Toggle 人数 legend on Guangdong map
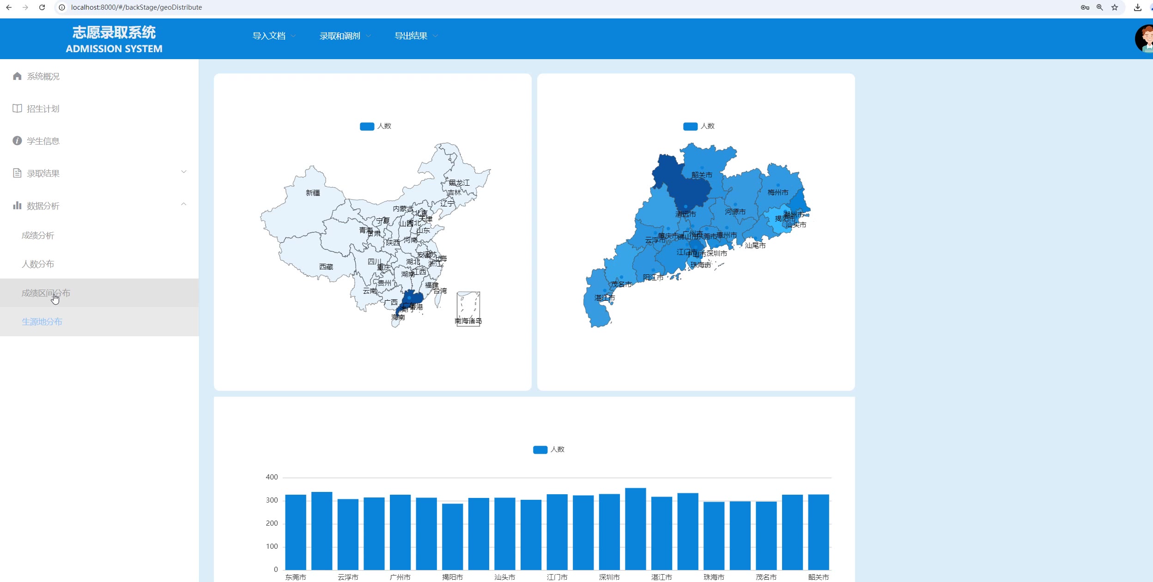Screen dimensions: 1153x582 coord(691,126)
